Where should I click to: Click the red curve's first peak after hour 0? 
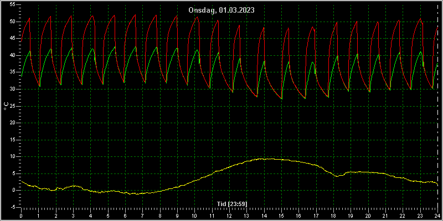[29, 18]
